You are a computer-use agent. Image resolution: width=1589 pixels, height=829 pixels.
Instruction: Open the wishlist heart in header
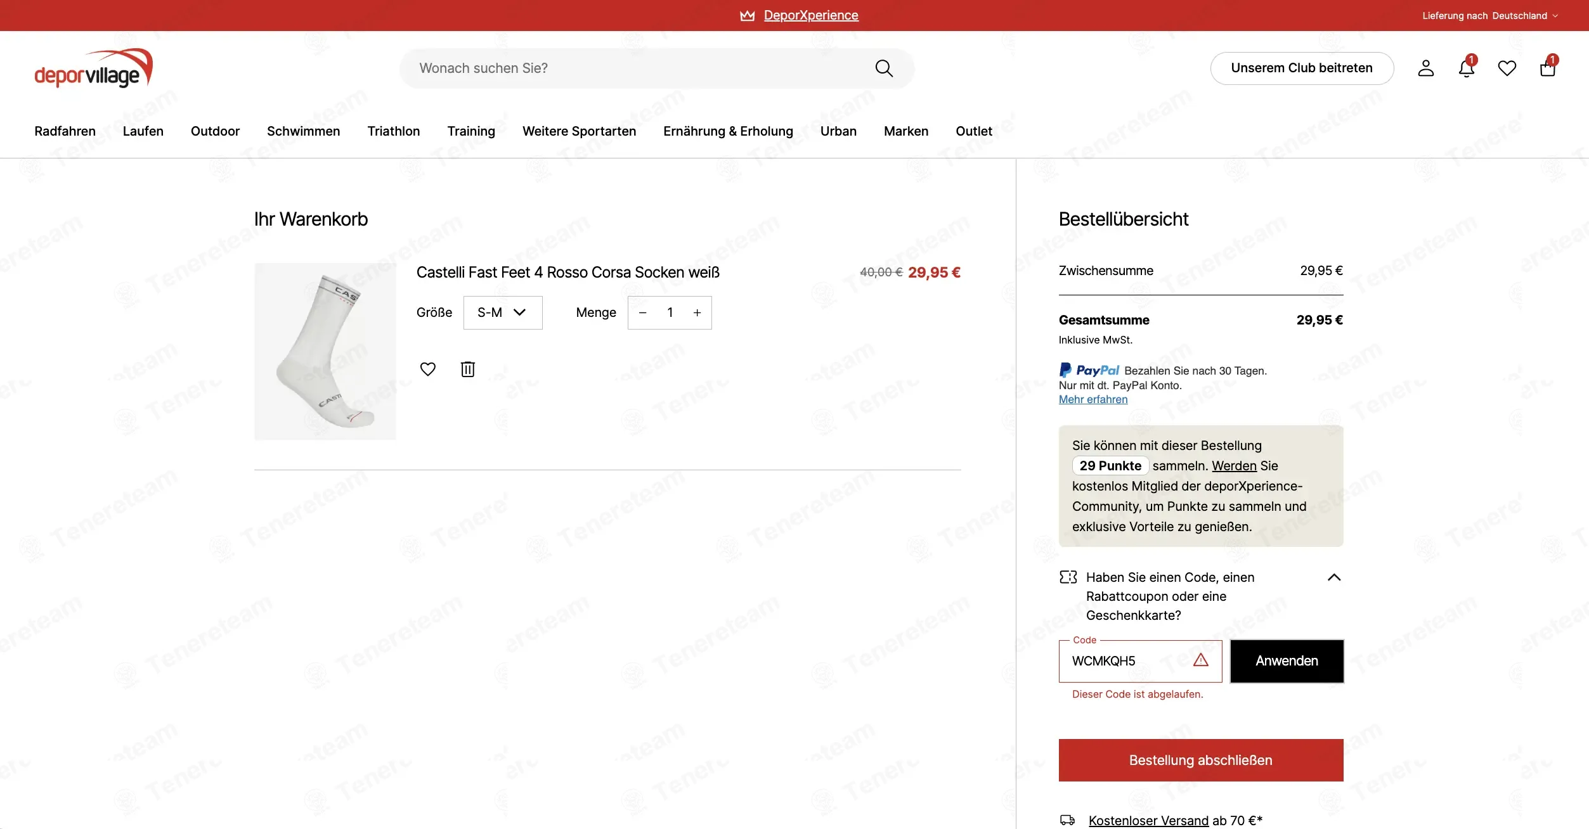click(x=1507, y=68)
